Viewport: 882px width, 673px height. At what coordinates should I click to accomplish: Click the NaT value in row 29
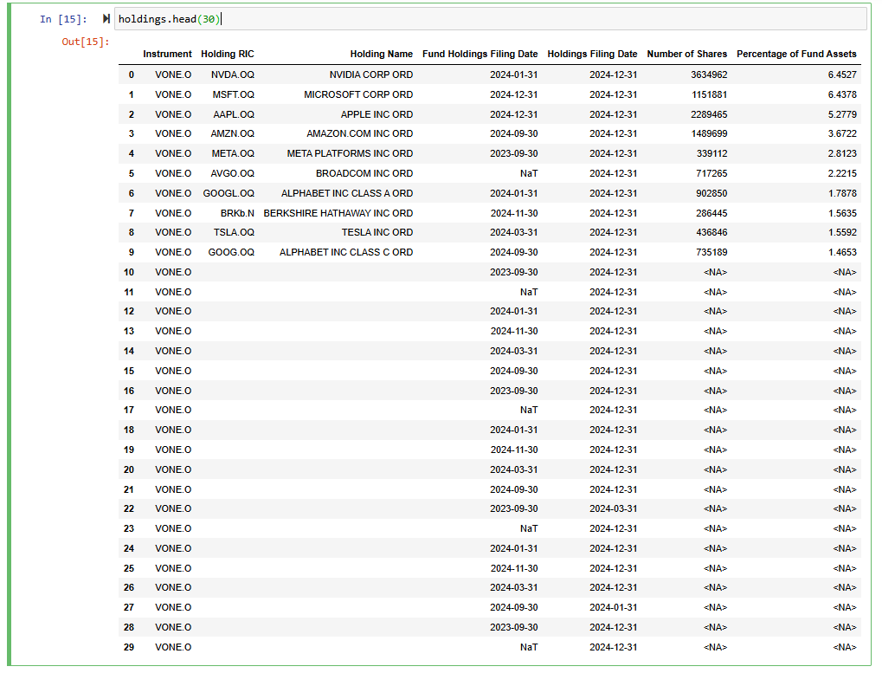point(529,648)
